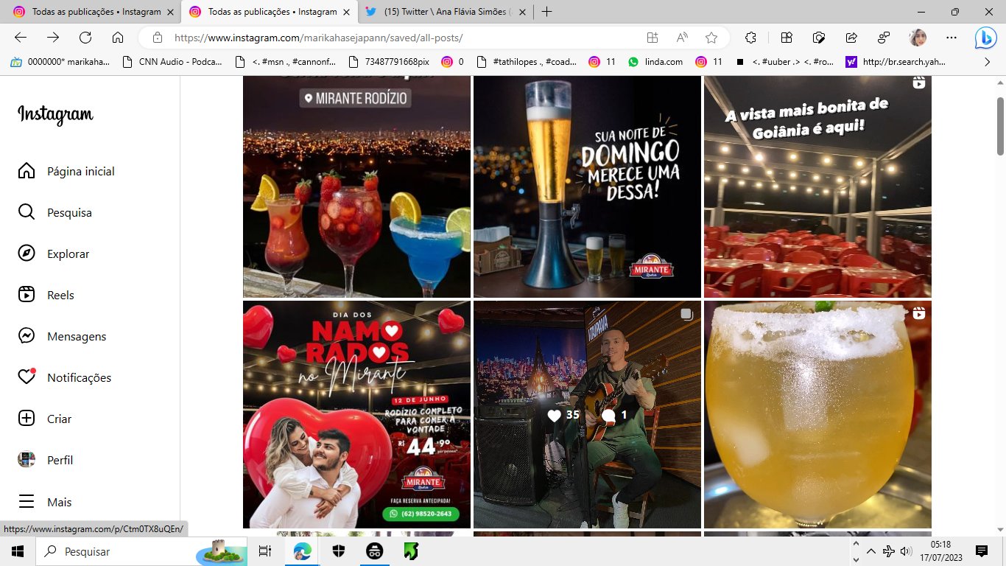
Task: Open Reels from the sidebar
Action: (x=46, y=295)
